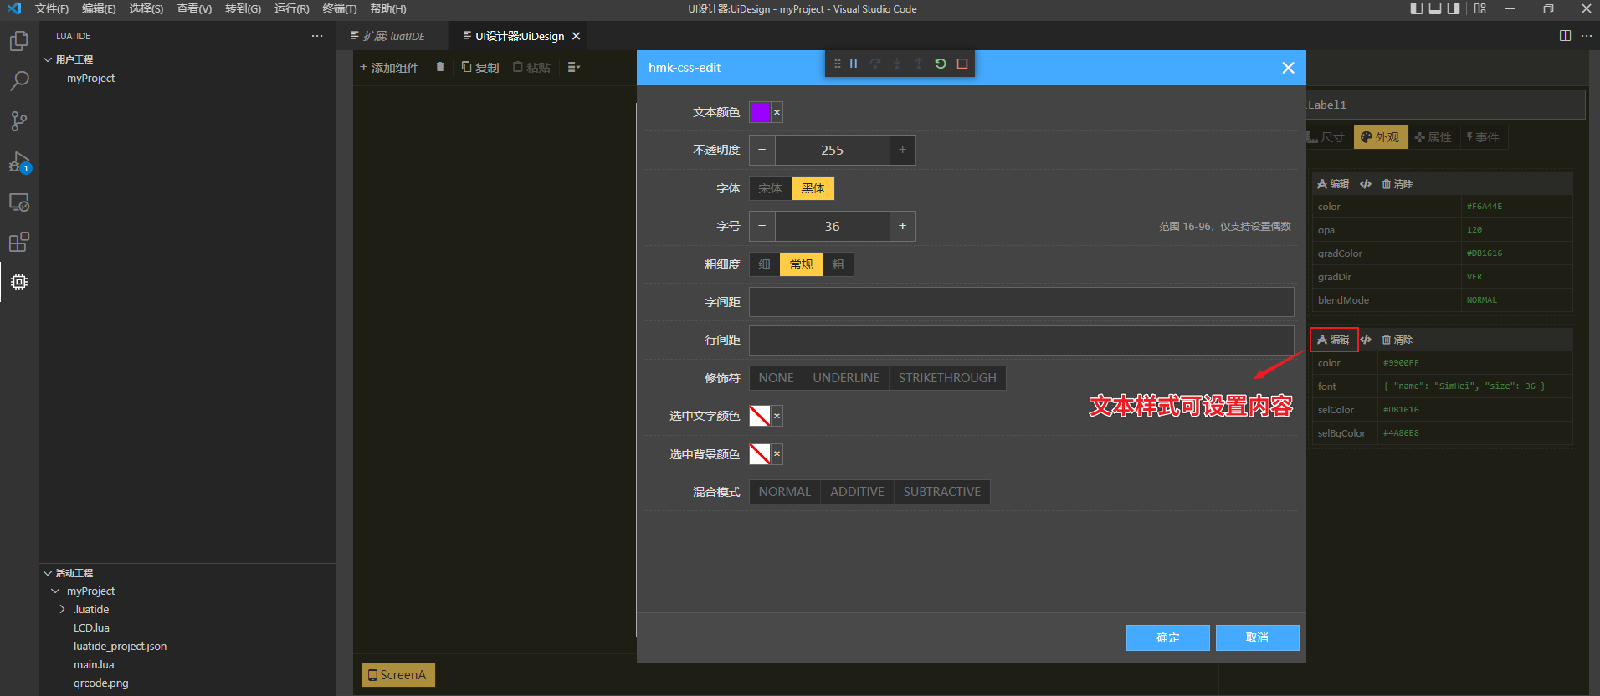Screen dimensions: 1600x696
Task: Open code view icon in selColor style section
Action: point(1366,340)
